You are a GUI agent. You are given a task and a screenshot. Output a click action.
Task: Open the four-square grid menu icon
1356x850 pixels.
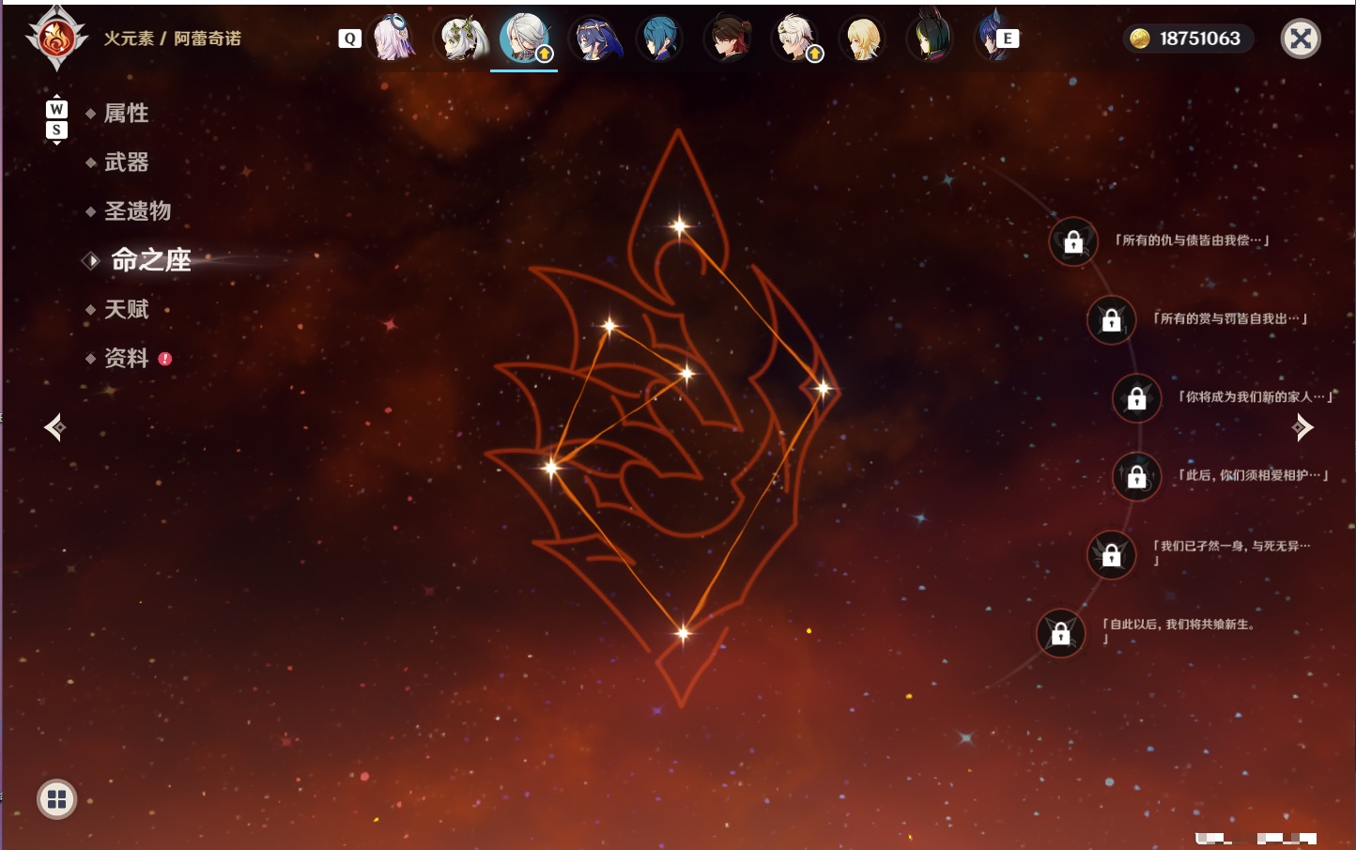(x=56, y=799)
